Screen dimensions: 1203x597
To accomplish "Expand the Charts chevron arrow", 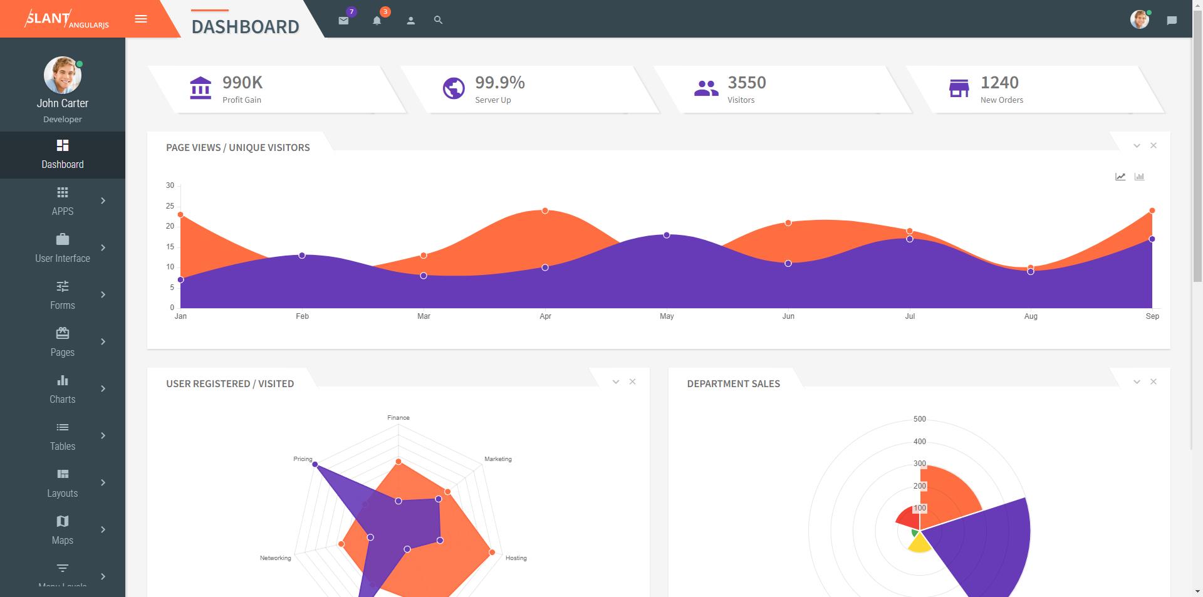I will (x=103, y=388).
